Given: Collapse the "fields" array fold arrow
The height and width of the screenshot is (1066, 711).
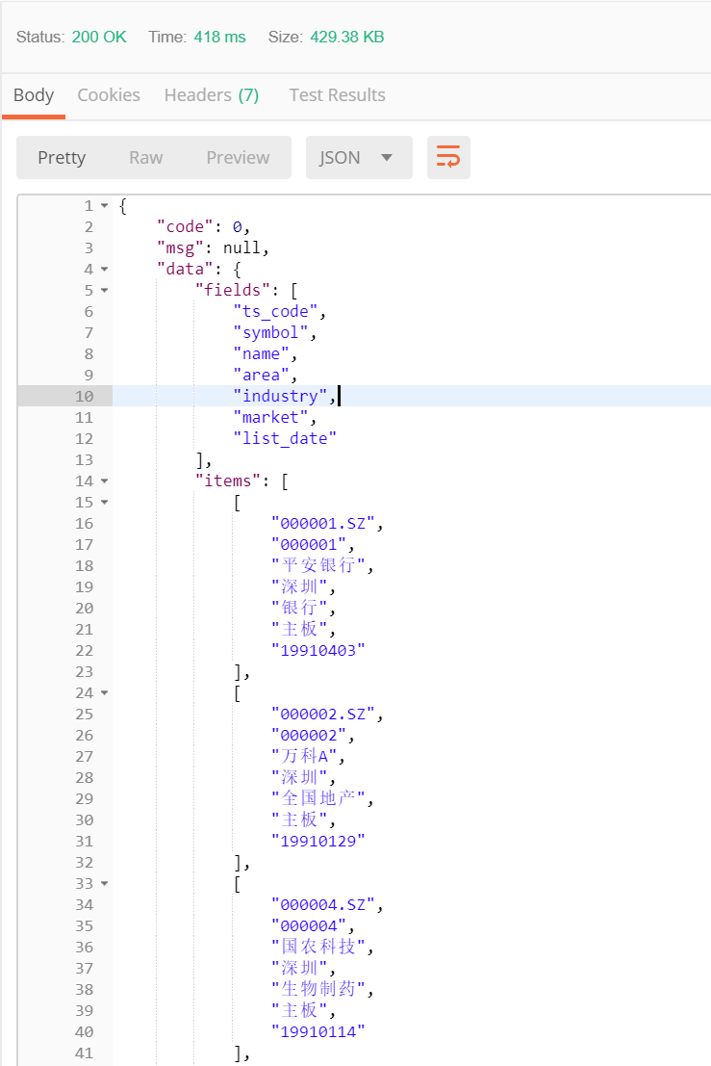Looking at the screenshot, I should point(105,290).
